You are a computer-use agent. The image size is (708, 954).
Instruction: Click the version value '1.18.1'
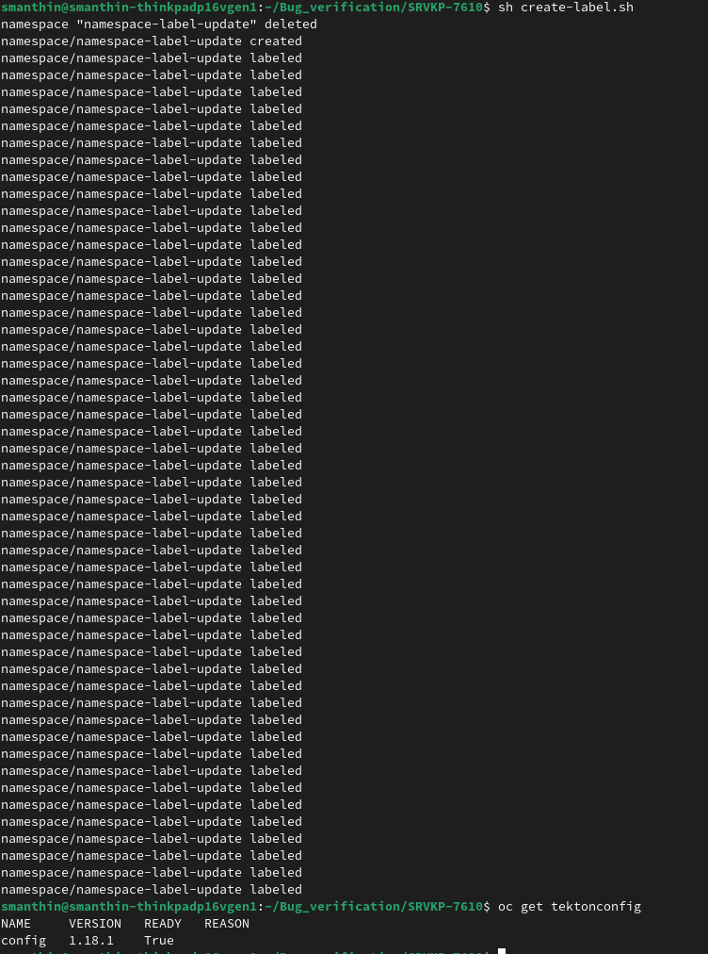point(91,941)
